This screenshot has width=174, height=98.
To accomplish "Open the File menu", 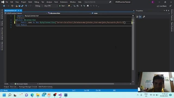I will tap(7, 2).
